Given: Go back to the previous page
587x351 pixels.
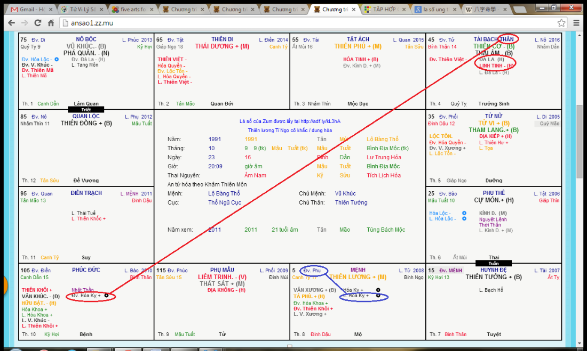Looking at the screenshot, I should pos(11,23).
